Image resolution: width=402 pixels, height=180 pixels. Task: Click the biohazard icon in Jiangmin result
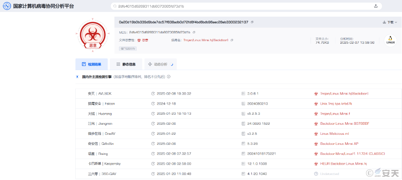coord(316,124)
